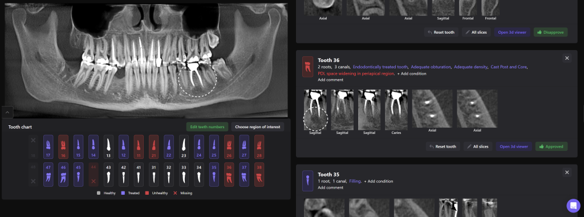The height and width of the screenshot is (217, 584).
Task: Reset tooth on Tooth 36 card
Action: [x=443, y=146]
